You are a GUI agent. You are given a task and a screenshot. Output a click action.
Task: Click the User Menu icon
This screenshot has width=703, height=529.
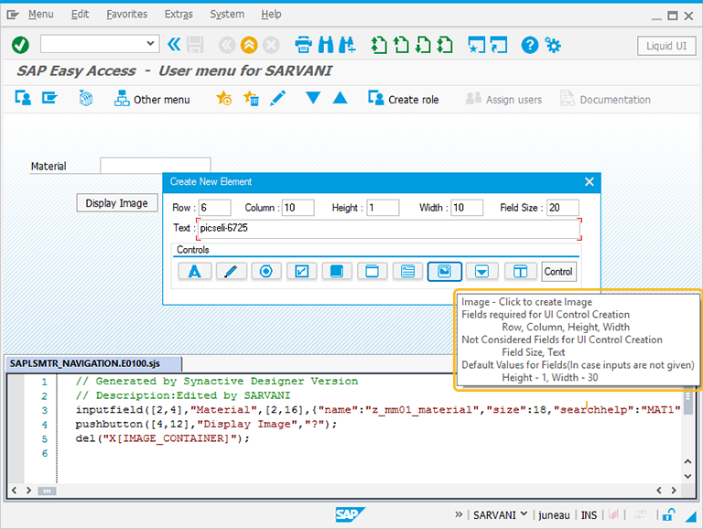23,98
